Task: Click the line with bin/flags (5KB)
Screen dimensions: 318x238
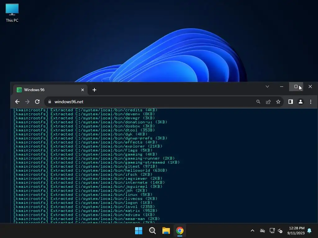Action: (83, 150)
